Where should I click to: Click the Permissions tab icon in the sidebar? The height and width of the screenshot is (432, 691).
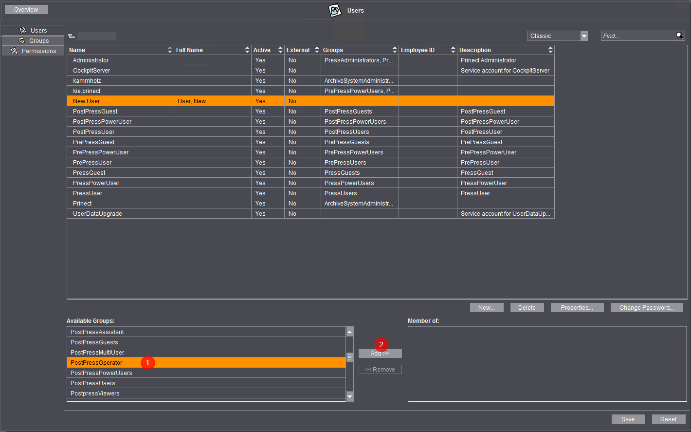pyautogui.click(x=14, y=51)
